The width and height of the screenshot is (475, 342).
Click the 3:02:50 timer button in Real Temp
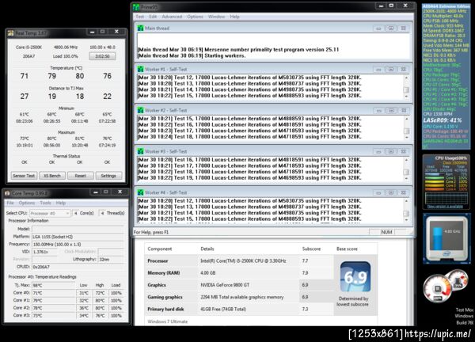102,56
